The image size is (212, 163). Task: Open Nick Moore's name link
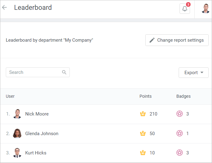coord(37,114)
